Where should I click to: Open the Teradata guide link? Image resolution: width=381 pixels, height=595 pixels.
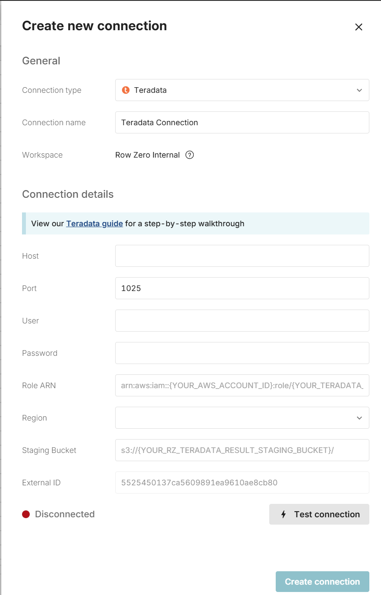[x=94, y=224]
